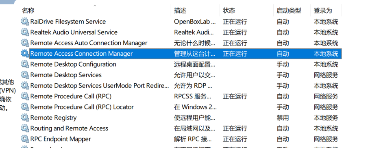Click 正在运行 status of Routing and Remote Access
This screenshot has width=368, height=148.
point(235,128)
